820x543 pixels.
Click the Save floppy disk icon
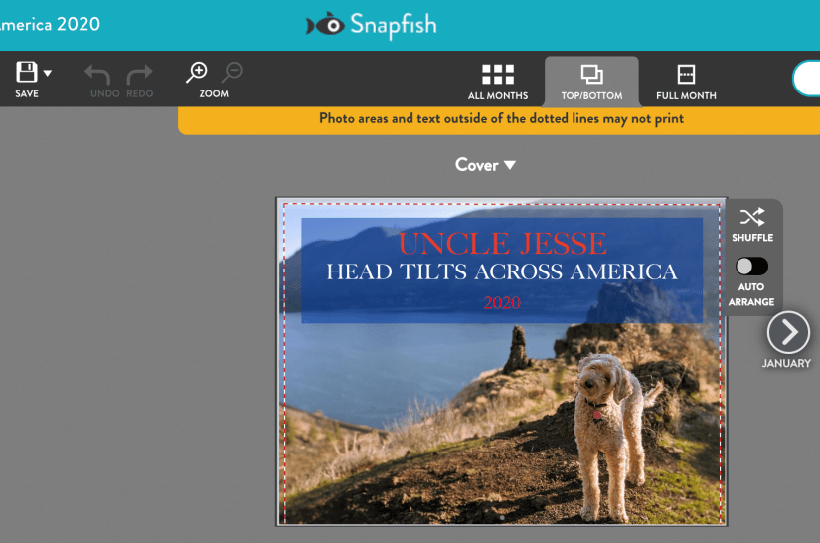pos(26,72)
